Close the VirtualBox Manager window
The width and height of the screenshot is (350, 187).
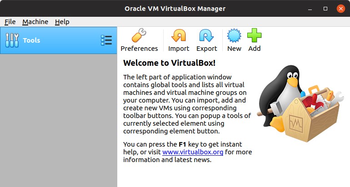[341, 9]
